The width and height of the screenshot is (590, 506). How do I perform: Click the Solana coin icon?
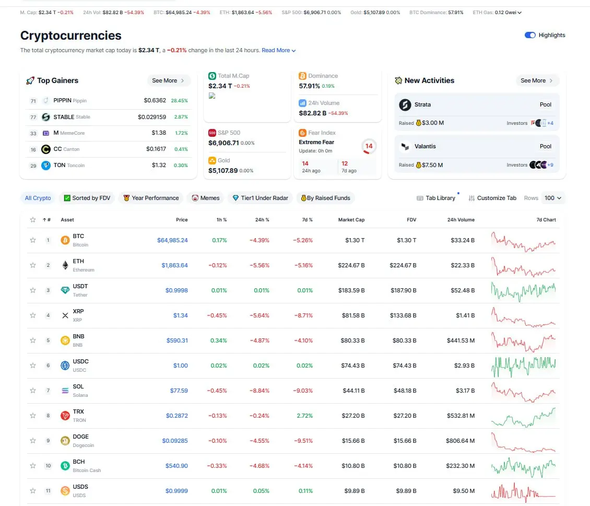pos(65,391)
